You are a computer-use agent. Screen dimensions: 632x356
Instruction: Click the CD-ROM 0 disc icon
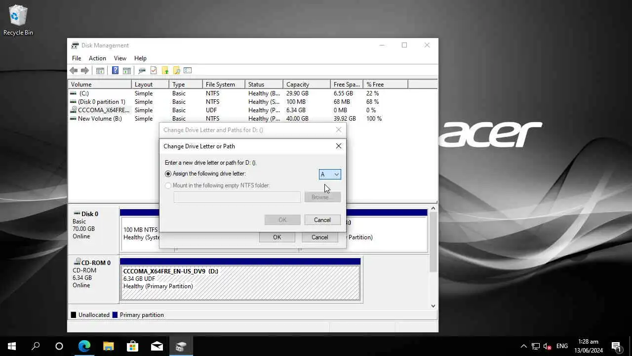(77, 262)
